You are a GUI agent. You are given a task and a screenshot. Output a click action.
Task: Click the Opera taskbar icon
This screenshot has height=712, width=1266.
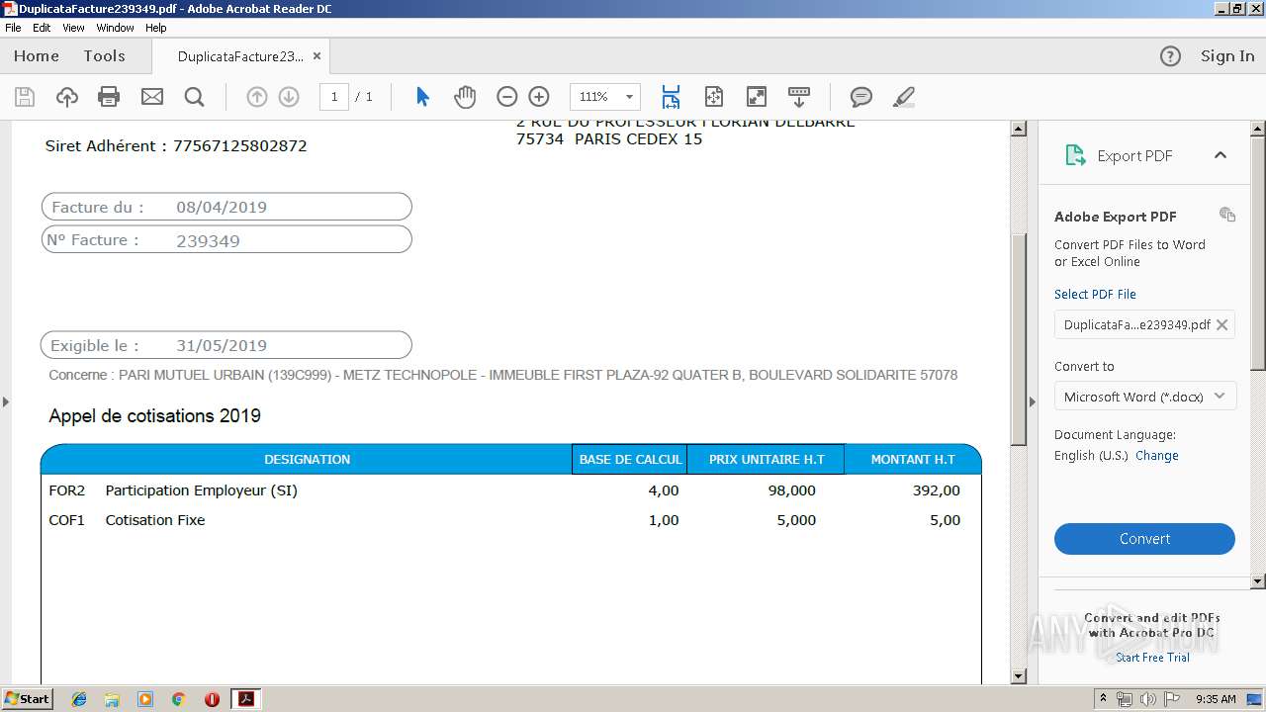tap(212, 699)
